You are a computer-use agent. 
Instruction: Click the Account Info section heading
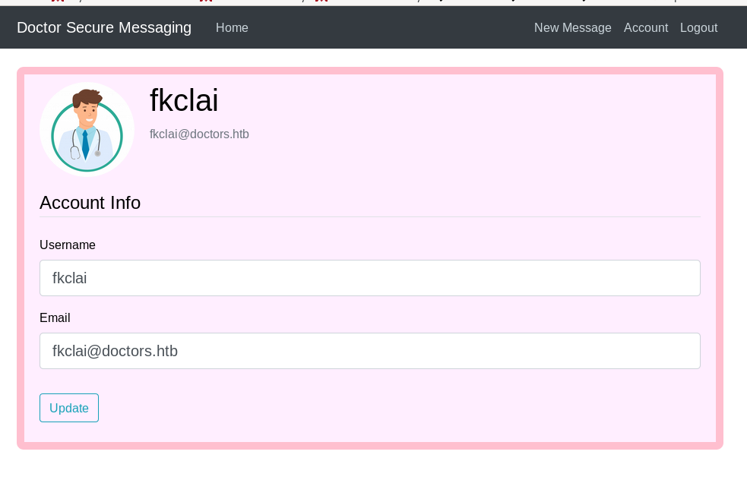(x=90, y=203)
